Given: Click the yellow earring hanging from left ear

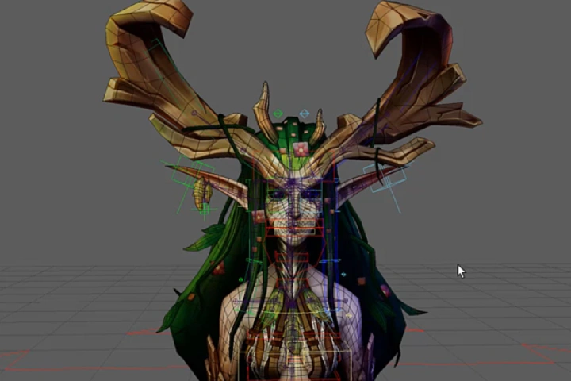Looking at the screenshot, I should pos(202,194).
